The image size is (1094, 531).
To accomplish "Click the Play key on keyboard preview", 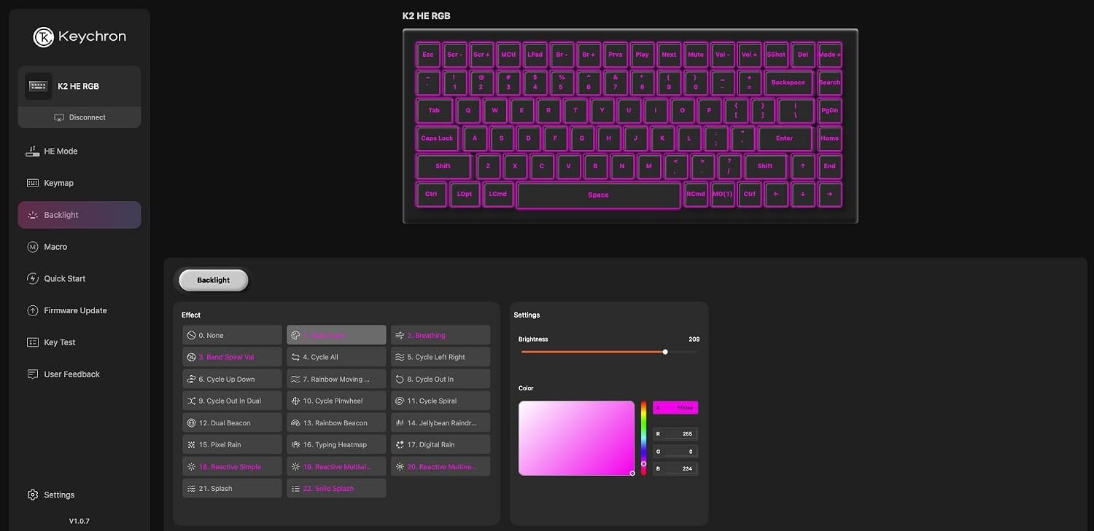I will pos(642,55).
